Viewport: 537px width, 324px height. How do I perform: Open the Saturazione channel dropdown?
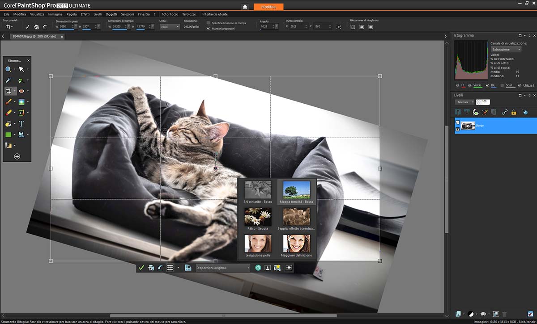[x=506, y=49]
